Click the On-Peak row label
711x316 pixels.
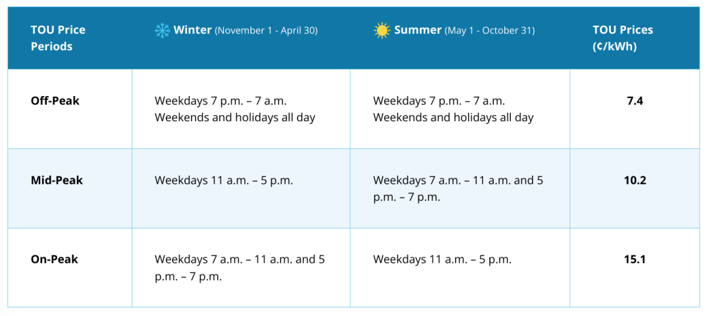(55, 260)
